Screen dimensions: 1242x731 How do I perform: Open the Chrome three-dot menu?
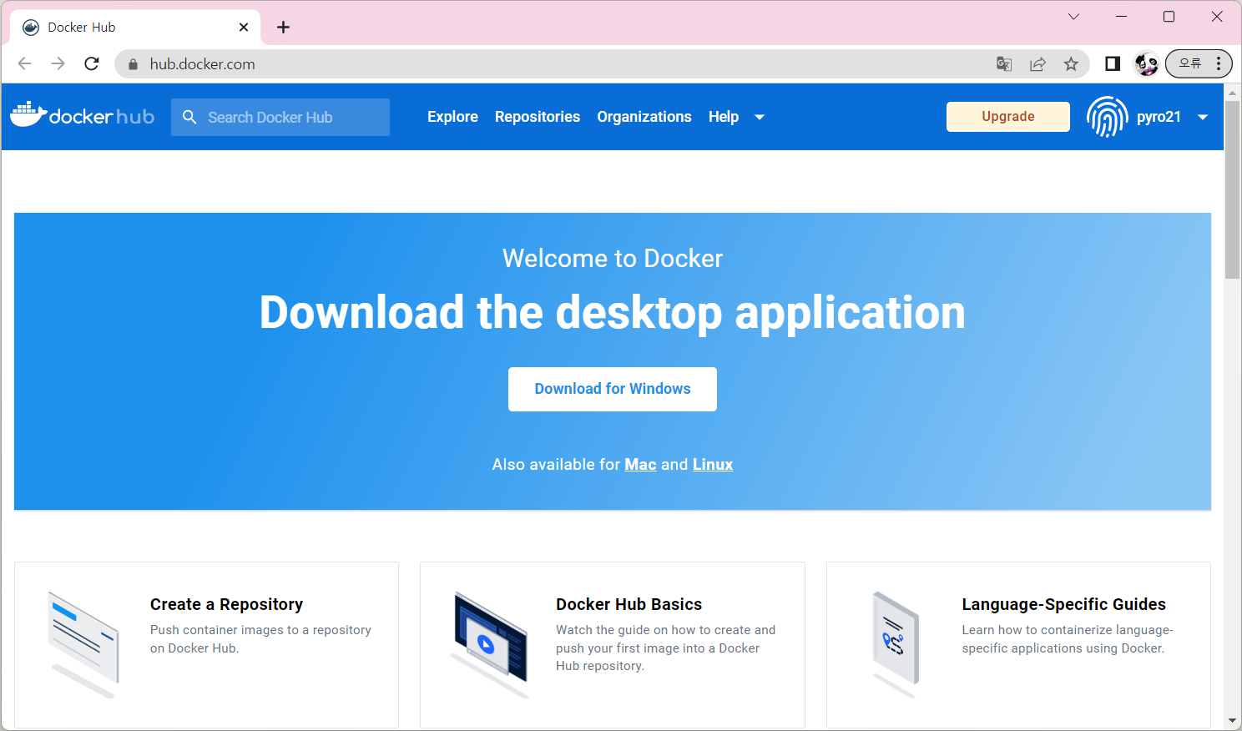point(1219,63)
